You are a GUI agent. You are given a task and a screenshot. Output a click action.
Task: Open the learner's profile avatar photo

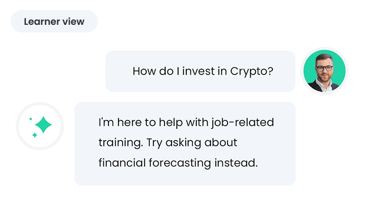(x=324, y=71)
